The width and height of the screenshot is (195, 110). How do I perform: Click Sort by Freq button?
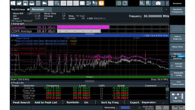(x=110, y=102)
